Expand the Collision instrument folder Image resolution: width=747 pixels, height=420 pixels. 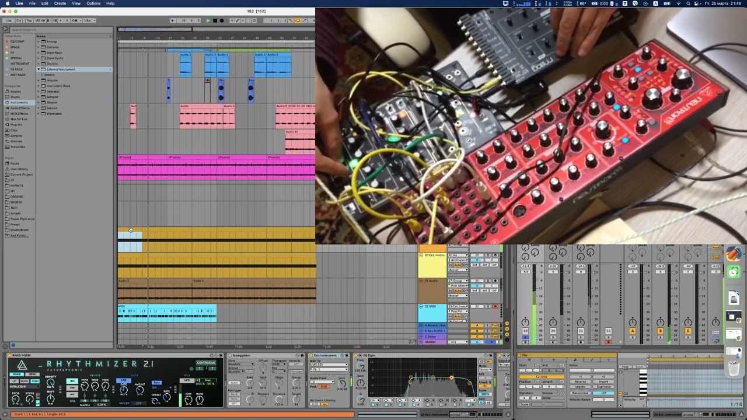pyautogui.click(x=39, y=47)
